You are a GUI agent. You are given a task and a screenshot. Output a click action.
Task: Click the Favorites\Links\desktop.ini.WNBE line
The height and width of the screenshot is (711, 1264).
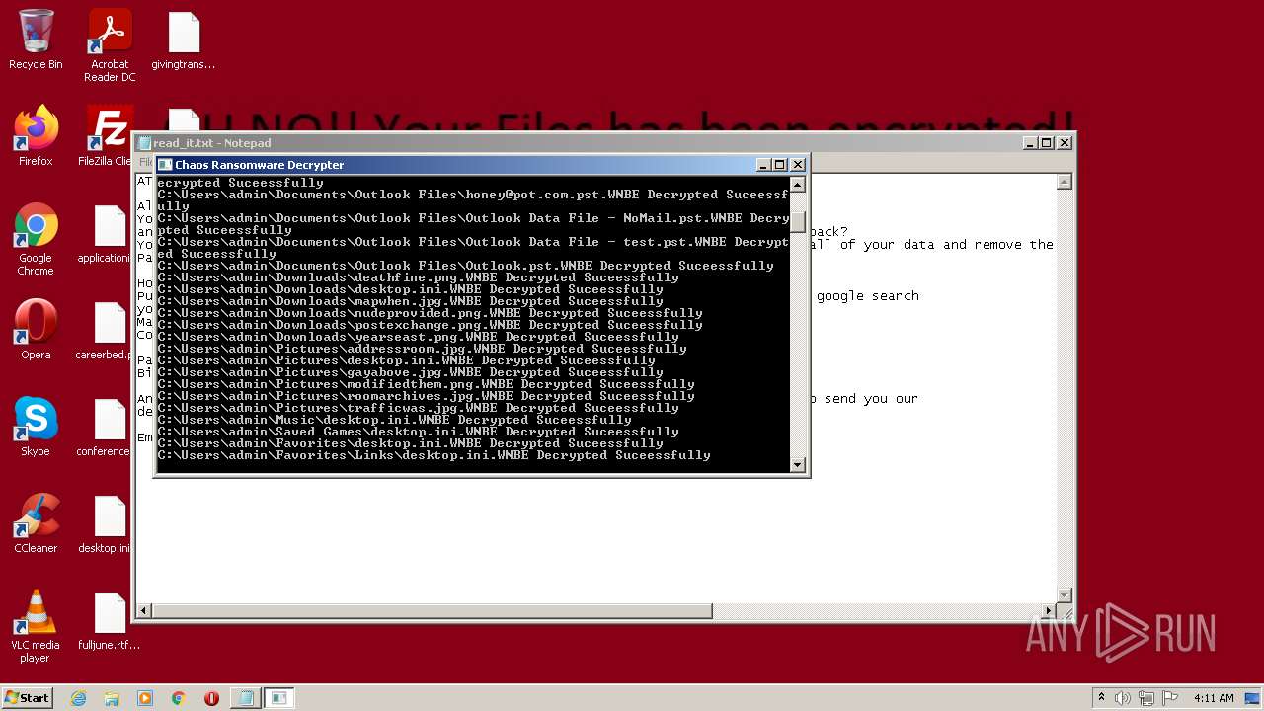(434, 455)
